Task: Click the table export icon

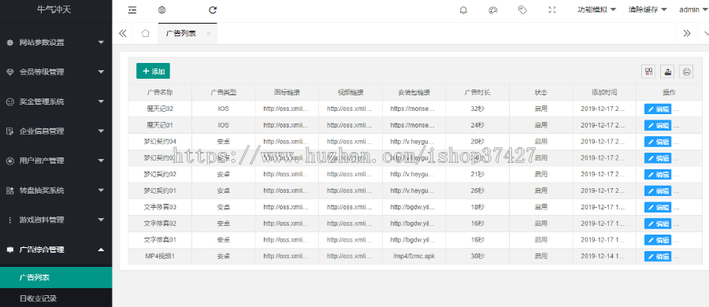Action: (x=668, y=72)
